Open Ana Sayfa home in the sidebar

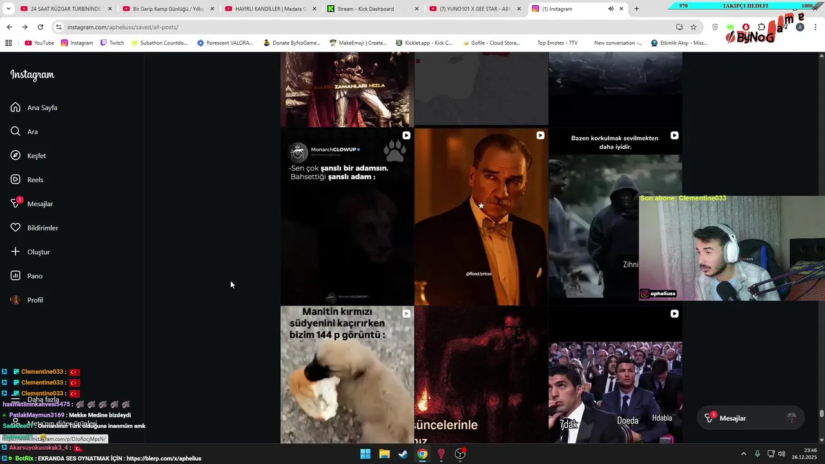click(34, 108)
